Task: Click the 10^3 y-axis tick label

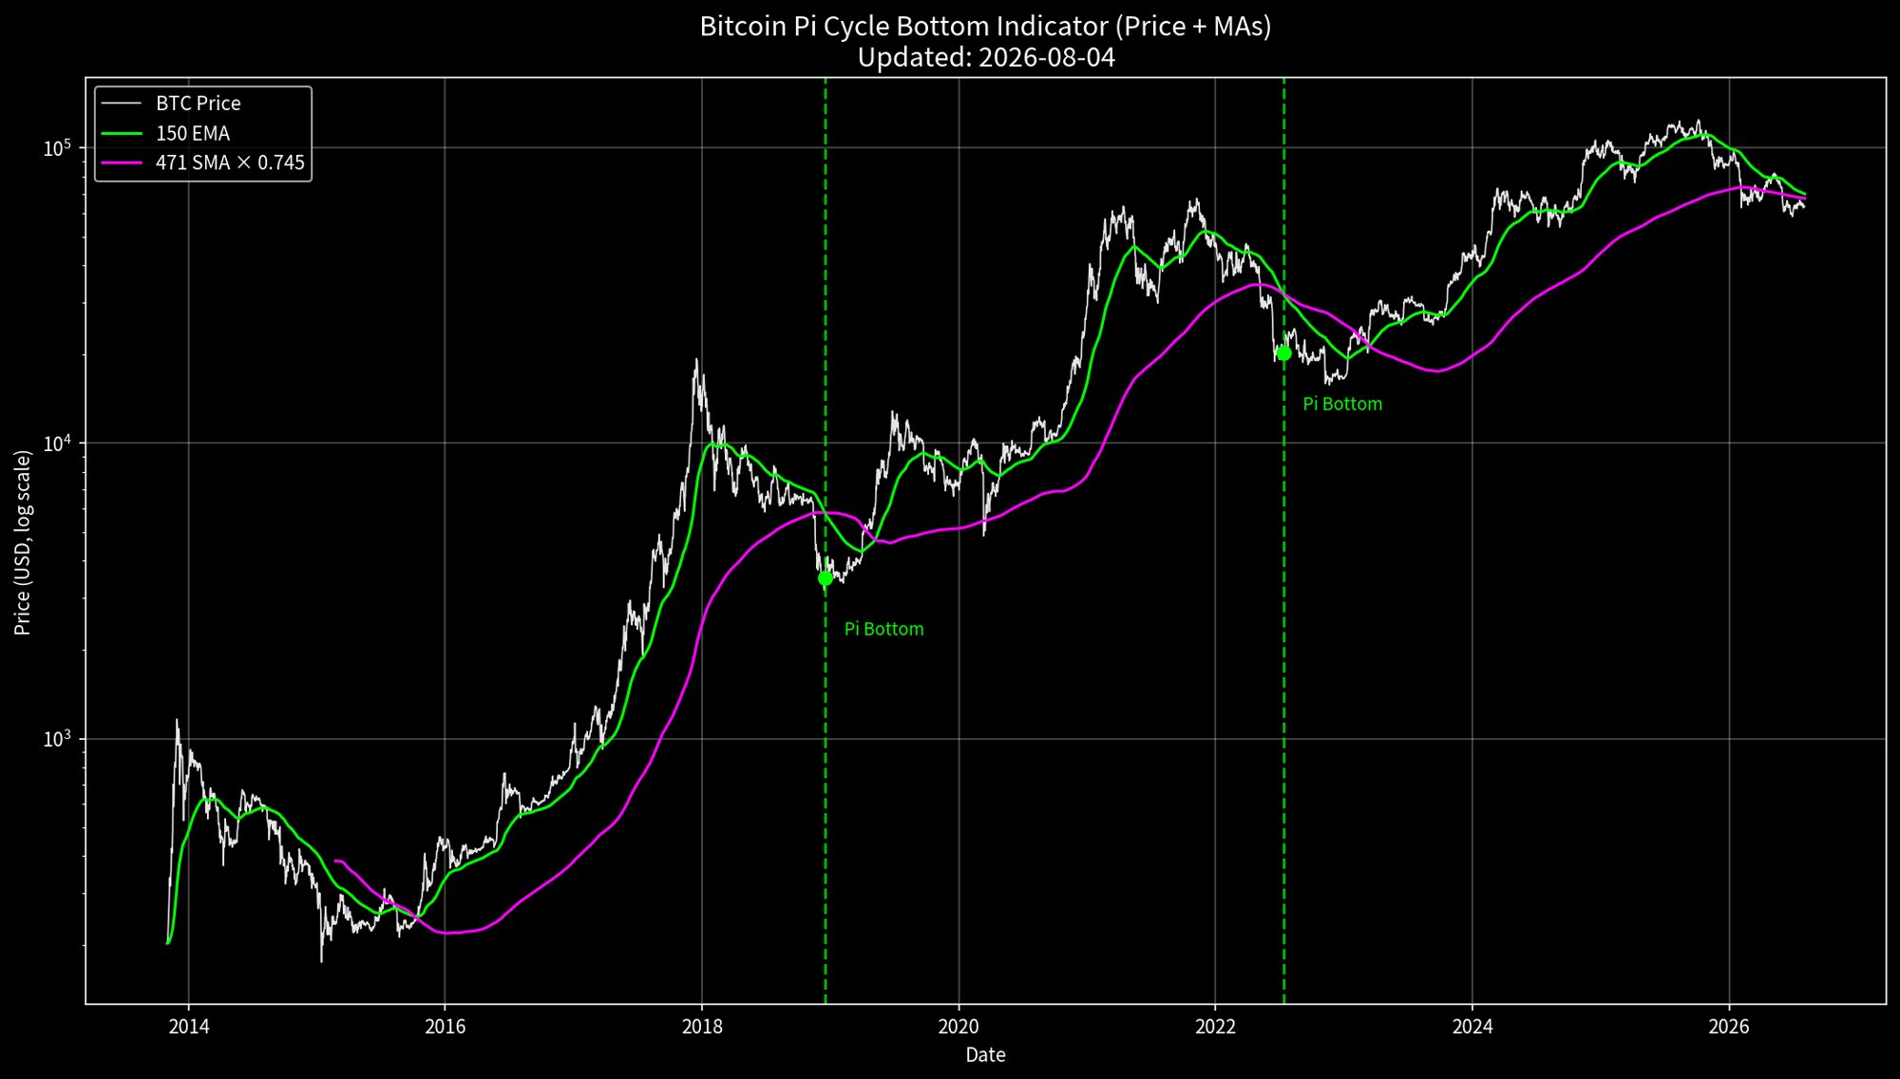Action: pos(59,738)
